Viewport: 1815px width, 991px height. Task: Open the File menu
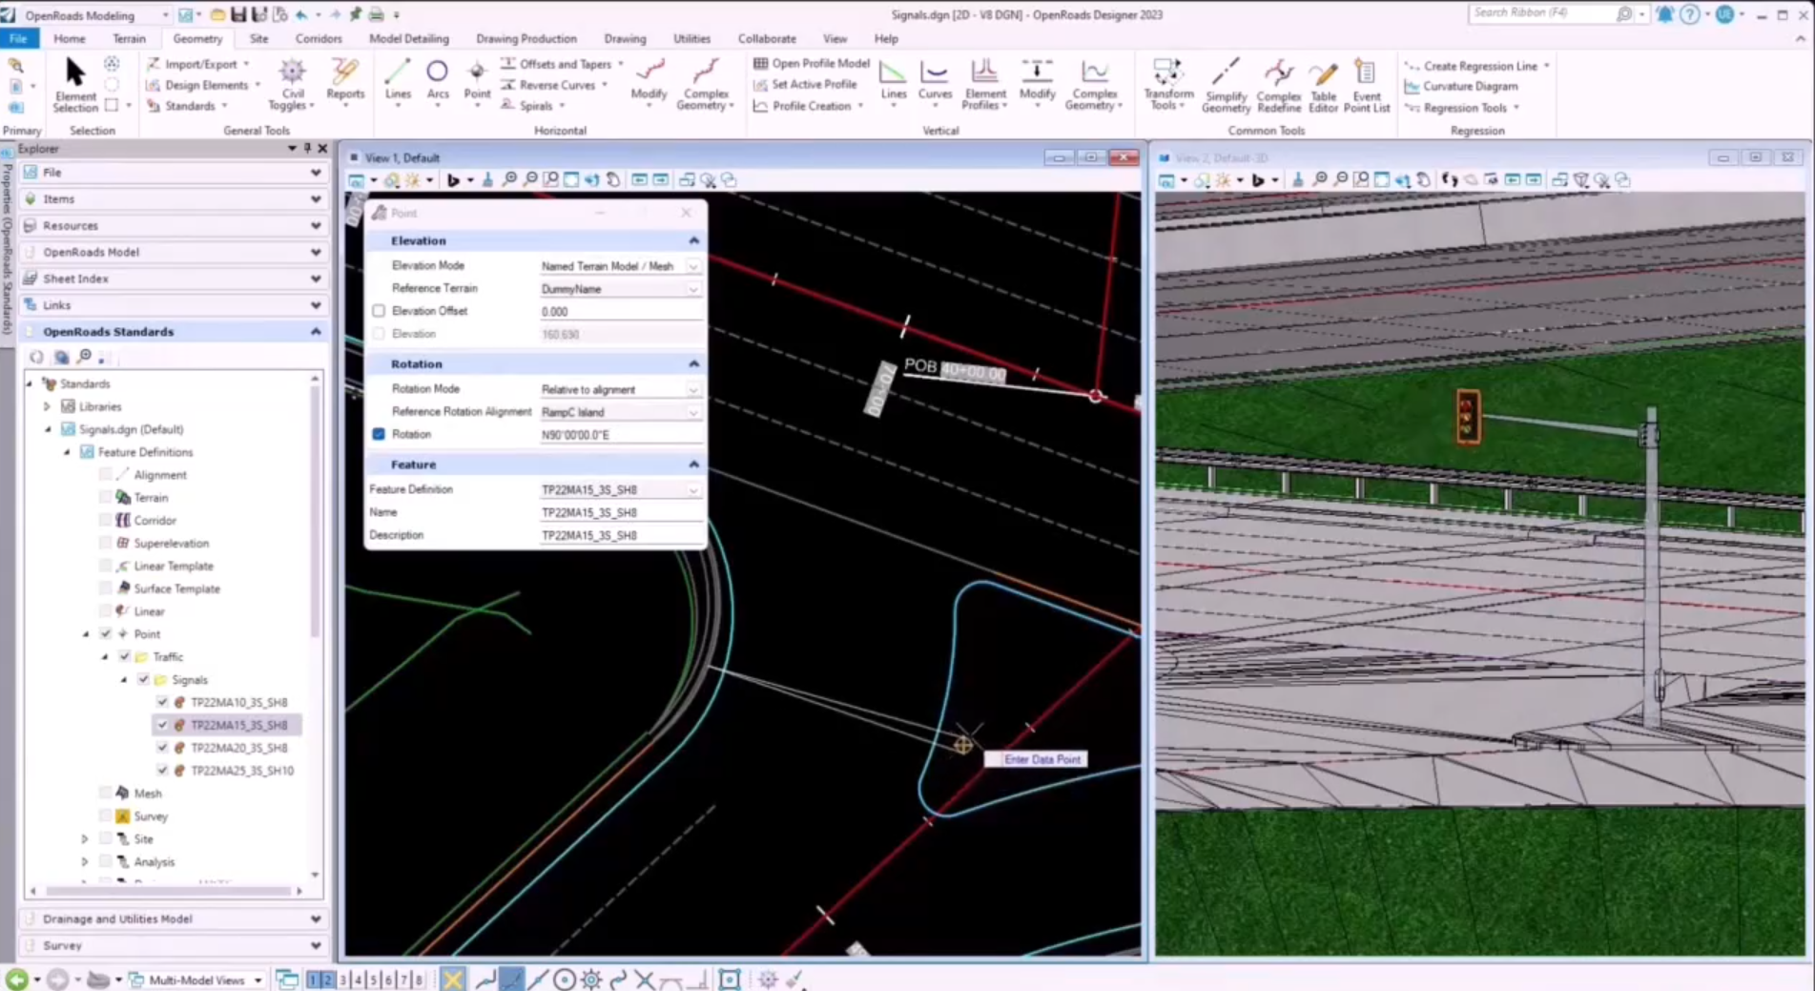(18, 38)
